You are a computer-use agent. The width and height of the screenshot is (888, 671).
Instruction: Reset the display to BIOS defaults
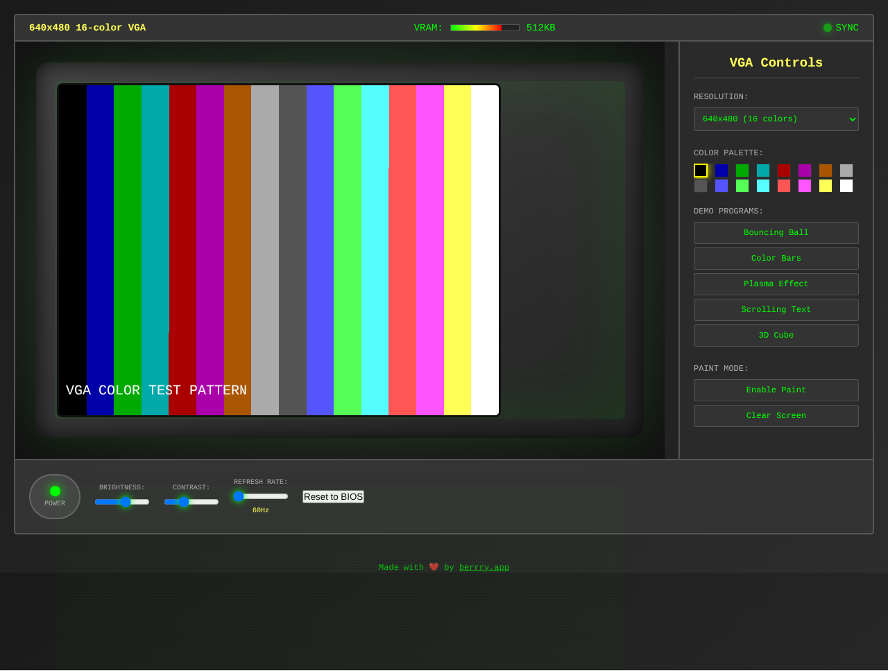(333, 496)
